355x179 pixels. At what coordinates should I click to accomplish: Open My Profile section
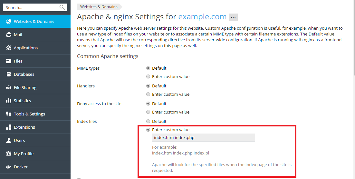[x=24, y=154]
